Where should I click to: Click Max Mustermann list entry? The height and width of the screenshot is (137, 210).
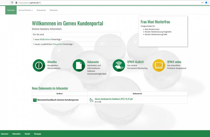(x=152, y=29)
